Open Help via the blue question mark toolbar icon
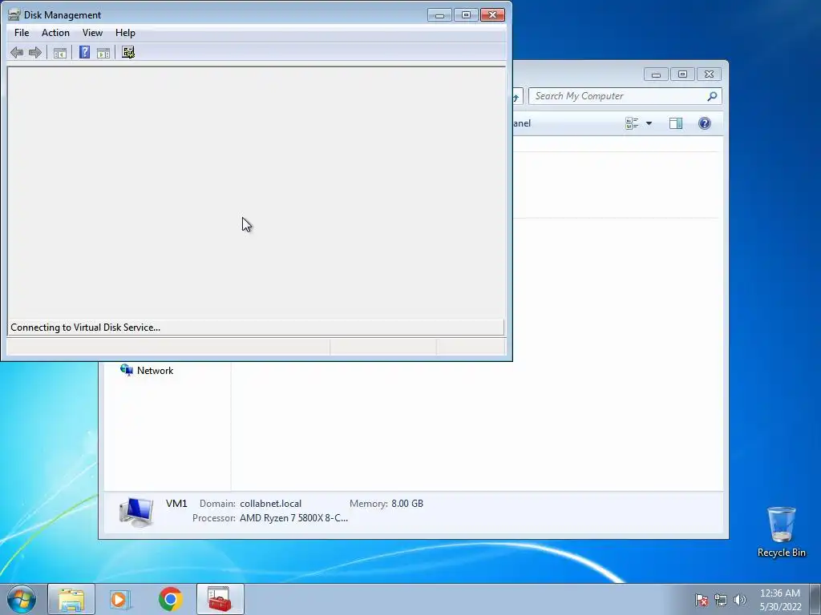This screenshot has width=821, height=615. tap(84, 52)
